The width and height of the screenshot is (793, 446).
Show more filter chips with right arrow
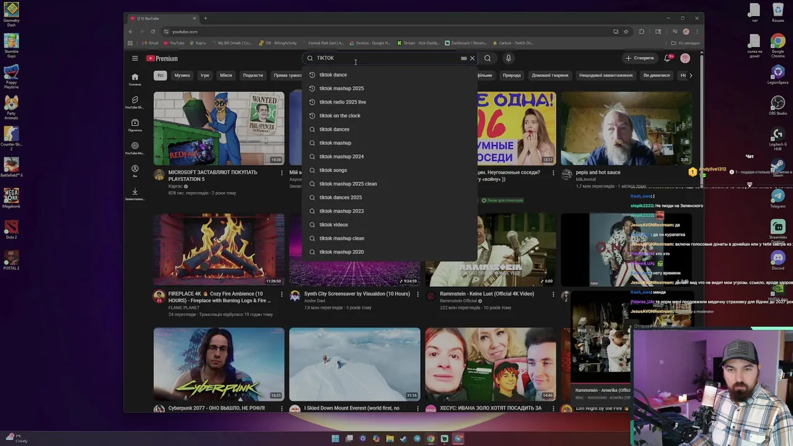tap(691, 75)
